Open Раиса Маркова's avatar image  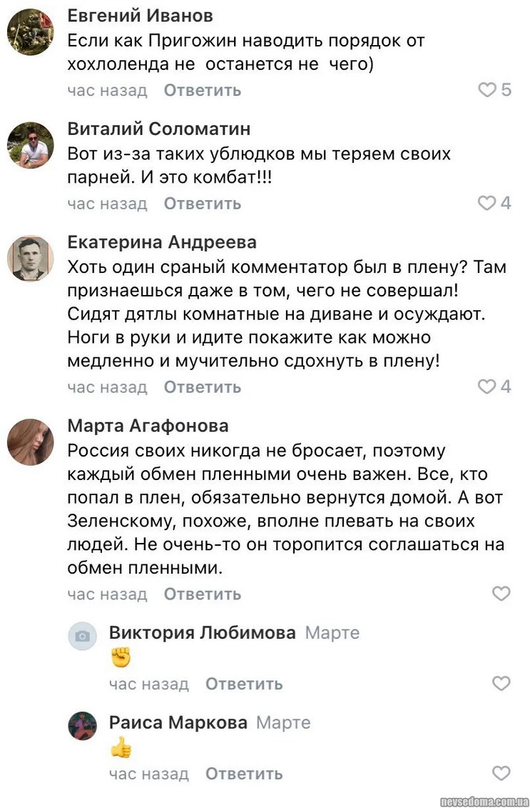pyautogui.click(x=82, y=726)
